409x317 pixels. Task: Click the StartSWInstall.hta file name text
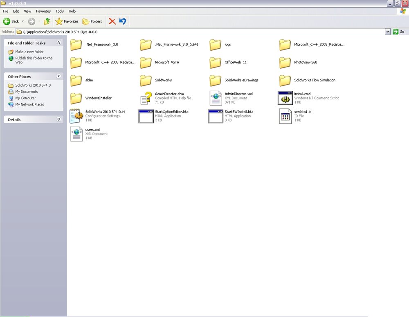click(x=239, y=112)
